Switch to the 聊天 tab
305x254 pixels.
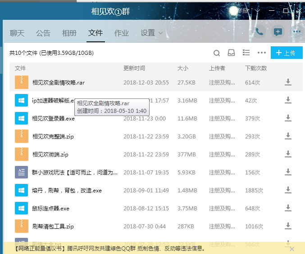tap(17, 33)
